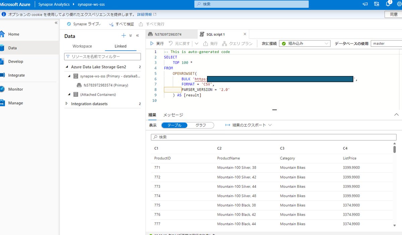Click the info icon in cookie banner
The image size is (402, 235).
[x=4, y=14]
